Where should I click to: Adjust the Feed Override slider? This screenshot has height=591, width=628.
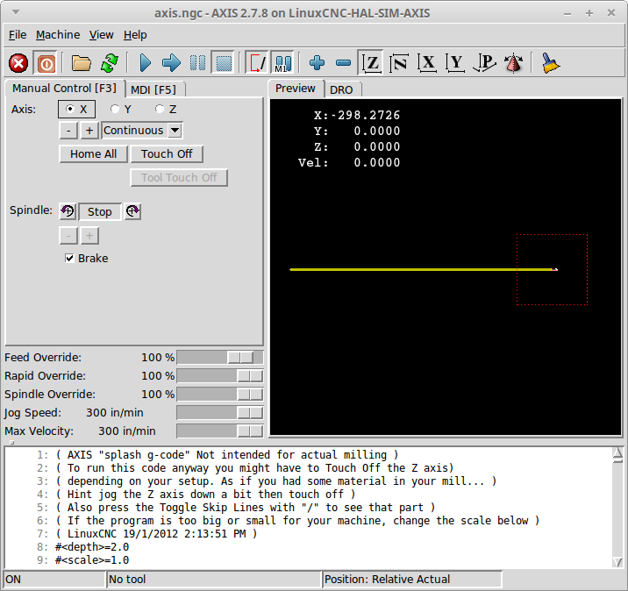pyautogui.click(x=220, y=358)
